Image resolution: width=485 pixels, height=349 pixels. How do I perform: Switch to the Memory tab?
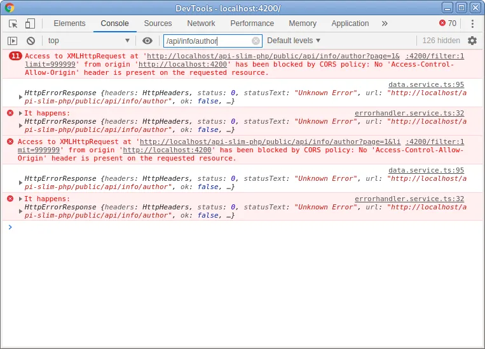[303, 23]
